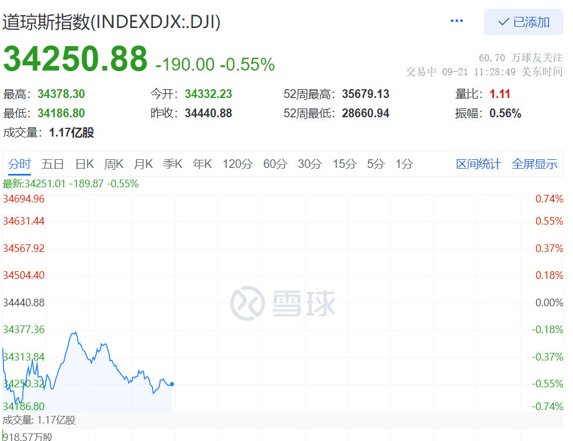Viewport: 573px width, 441px height.
Task: Switch to the 15分 interval chart
Action: point(344,164)
